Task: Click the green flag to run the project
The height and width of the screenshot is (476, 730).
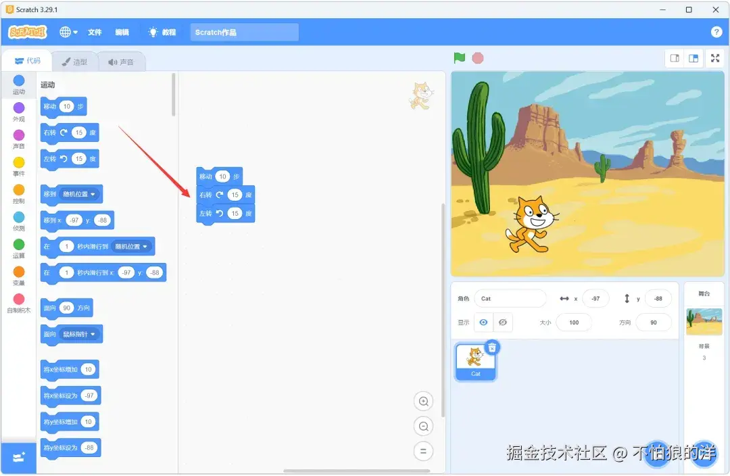Action: coord(458,59)
